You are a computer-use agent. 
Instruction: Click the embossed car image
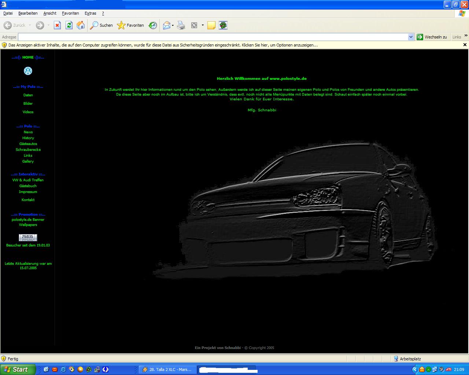coord(295,211)
